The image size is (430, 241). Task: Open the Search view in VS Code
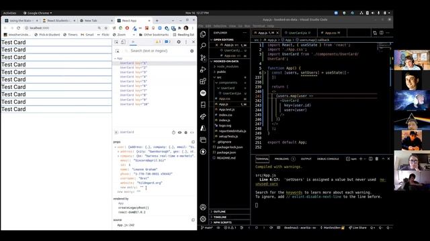[203, 46]
